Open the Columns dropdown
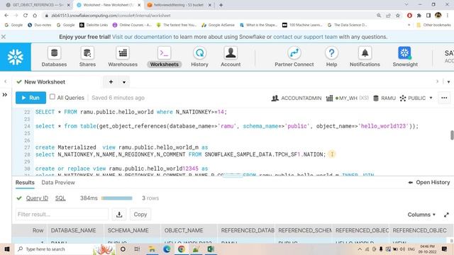454x255 pixels. 421,215
